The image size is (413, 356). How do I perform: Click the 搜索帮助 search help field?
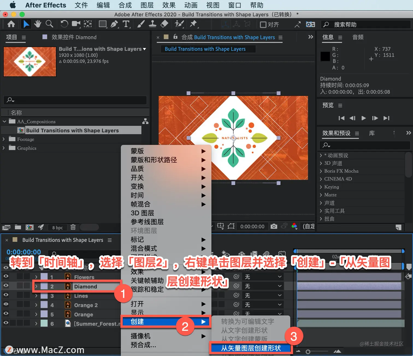366,25
